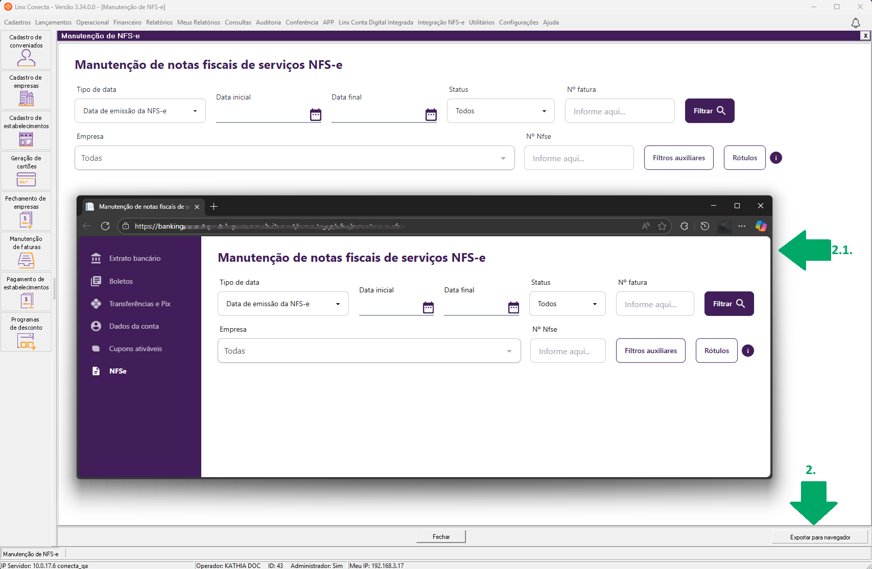Open Data inicial calendar in browser window
Viewport: 872px width, 569px height.
pyautogui.click(x=429, y=307)
